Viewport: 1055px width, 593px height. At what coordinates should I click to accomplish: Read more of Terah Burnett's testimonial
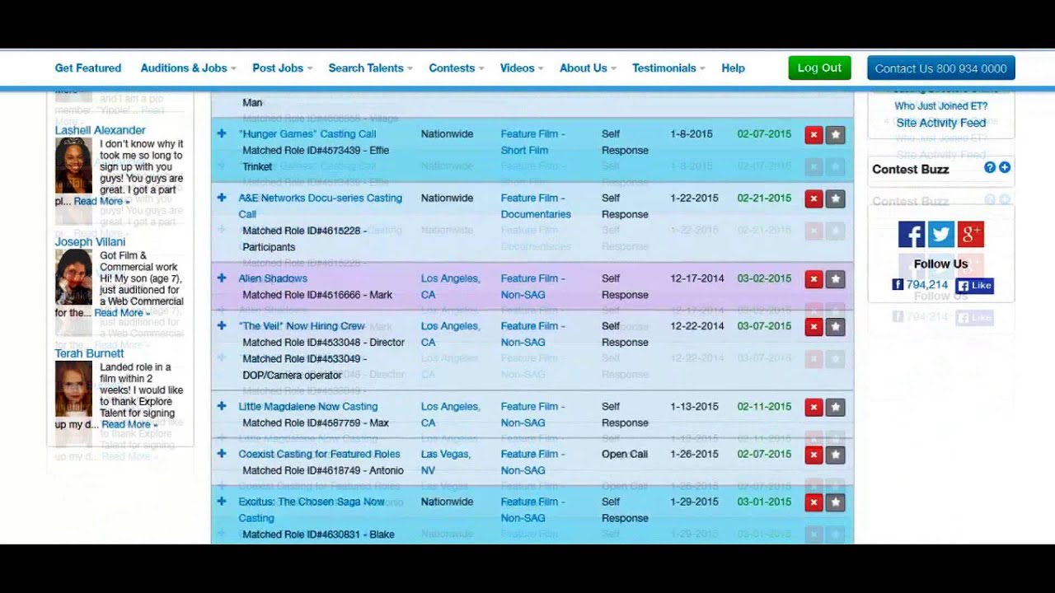[x=129, y=425]
